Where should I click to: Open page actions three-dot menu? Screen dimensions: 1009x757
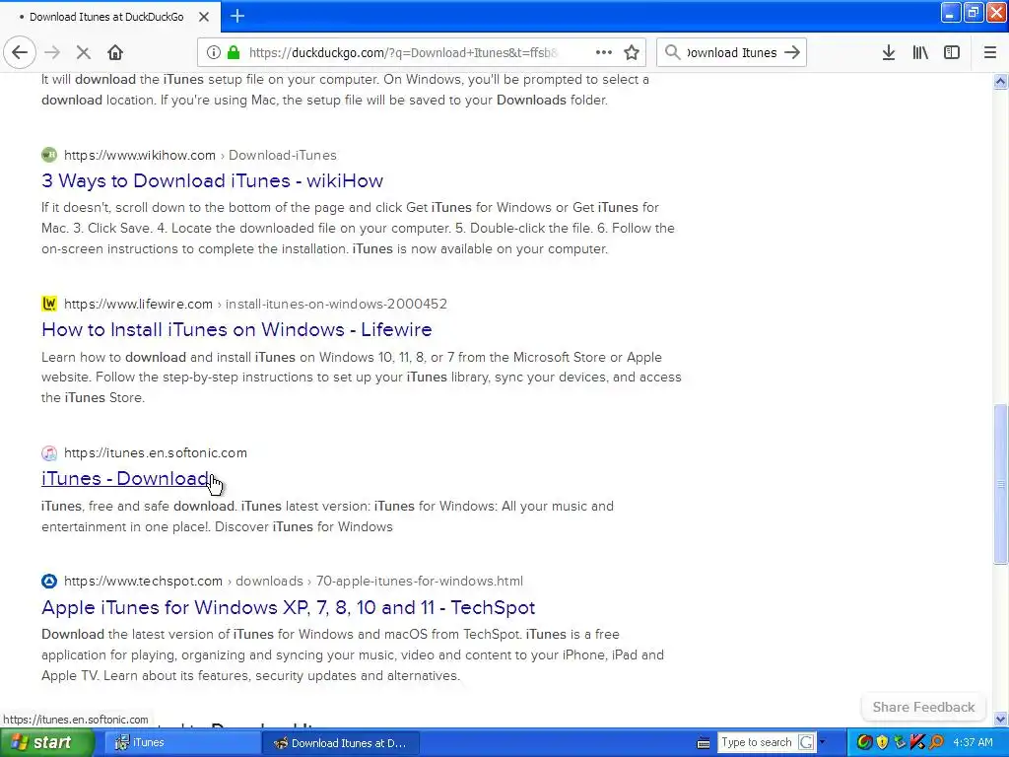[604, 53]
